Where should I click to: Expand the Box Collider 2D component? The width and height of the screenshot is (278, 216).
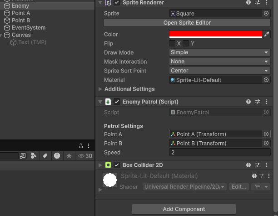(100, 165)
